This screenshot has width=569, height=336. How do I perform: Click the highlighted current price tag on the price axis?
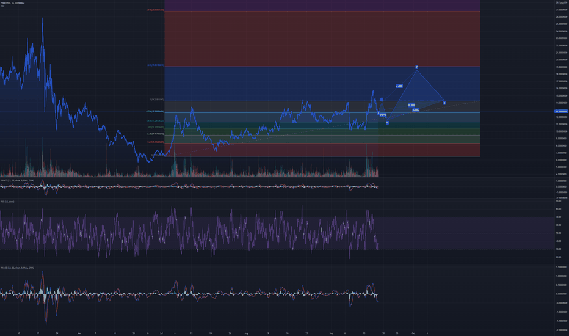[x=562, y=112]
